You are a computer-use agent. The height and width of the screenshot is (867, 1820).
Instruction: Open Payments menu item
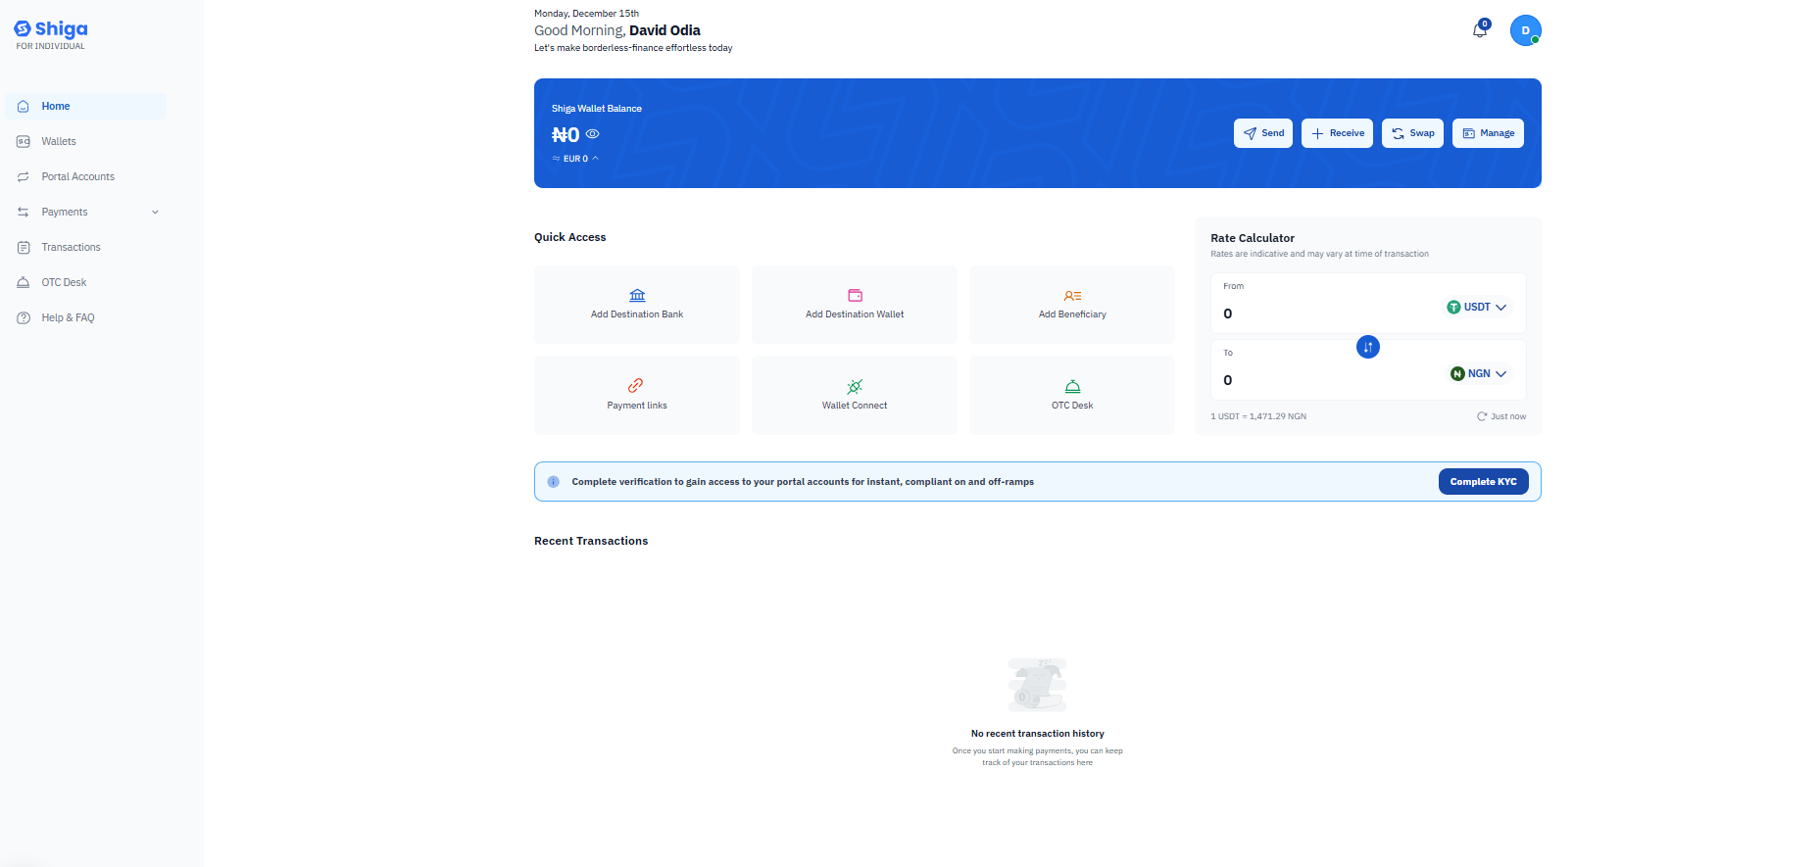[x=86, y=212]
